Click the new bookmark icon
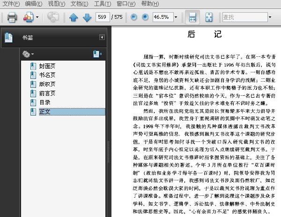The image size is (281, 217). pos(97,54)
